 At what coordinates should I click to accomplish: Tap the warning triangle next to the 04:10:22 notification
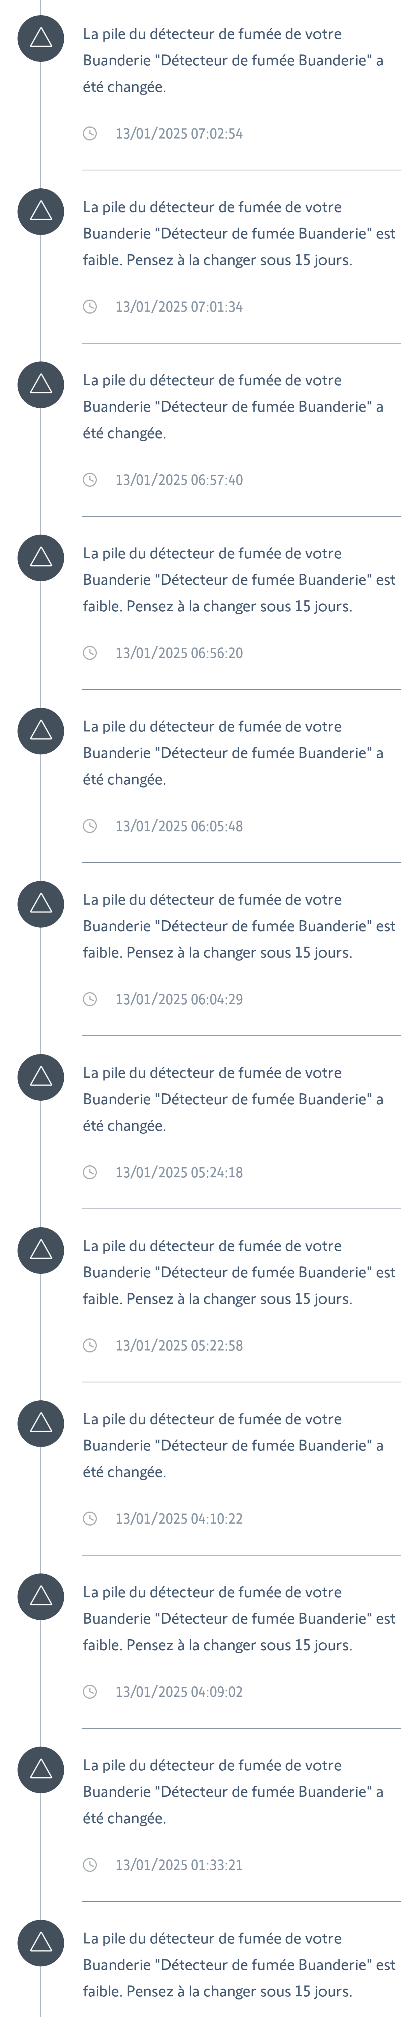click(x=41, y=1423)
